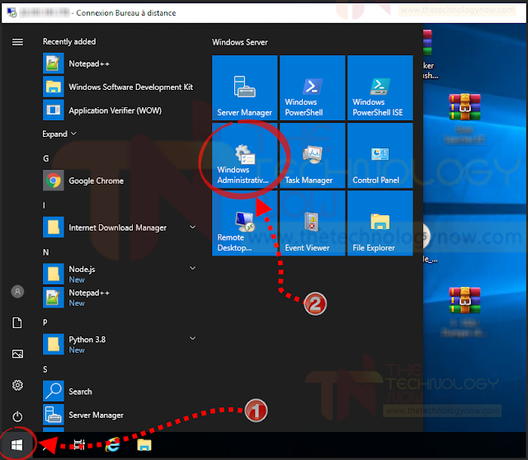Open the Internet Download Manager folder
Screen dimensions: 528x460
pyautogui.click(x=120, y=228)
